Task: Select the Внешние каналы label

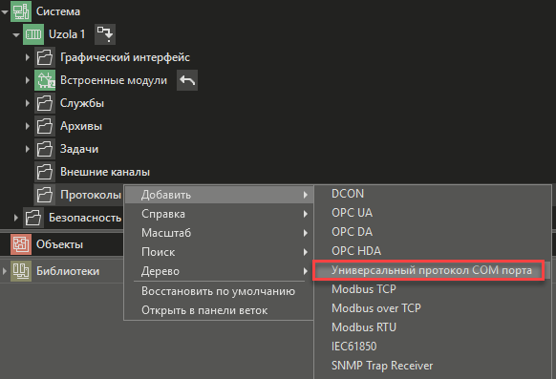Action: point(105,172)
